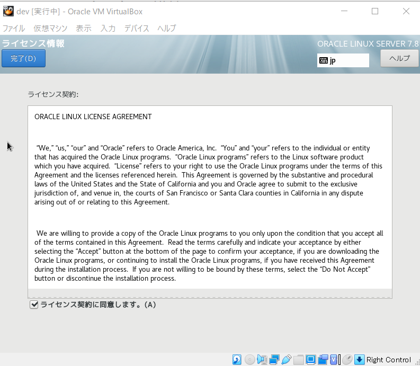Maximize the VirtualBox window
The width and height of the screenshot is (420, 366).
[x=375, y=11]
